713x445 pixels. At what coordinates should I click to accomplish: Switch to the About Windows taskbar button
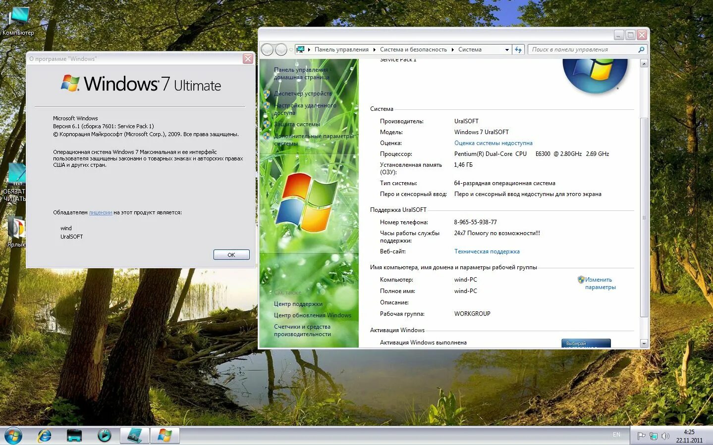(165, 436)
